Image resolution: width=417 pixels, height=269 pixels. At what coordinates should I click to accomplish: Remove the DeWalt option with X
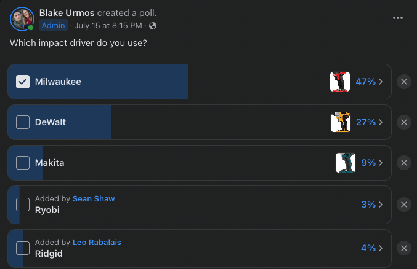click(x=404, y=122)
